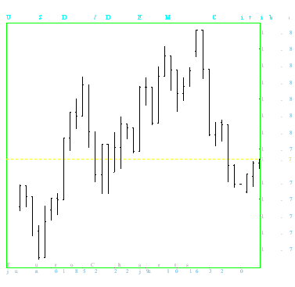
Task: Select the first leftmost price bar
Action: pos(20,198)
